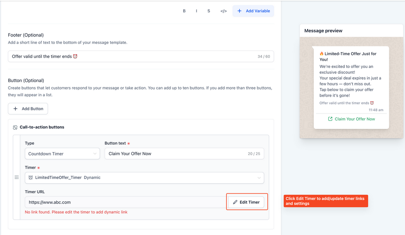Click the Call-to-action buttons section icon

[15, 128]
